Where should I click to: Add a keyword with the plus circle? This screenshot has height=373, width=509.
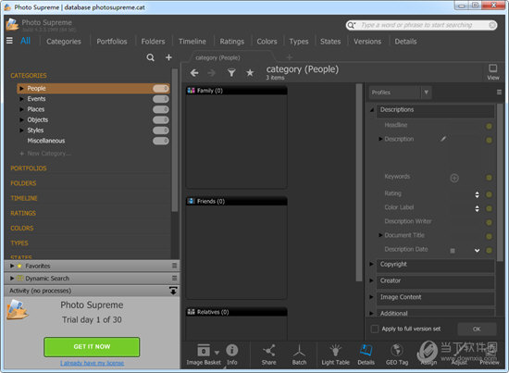pos(454,178)
